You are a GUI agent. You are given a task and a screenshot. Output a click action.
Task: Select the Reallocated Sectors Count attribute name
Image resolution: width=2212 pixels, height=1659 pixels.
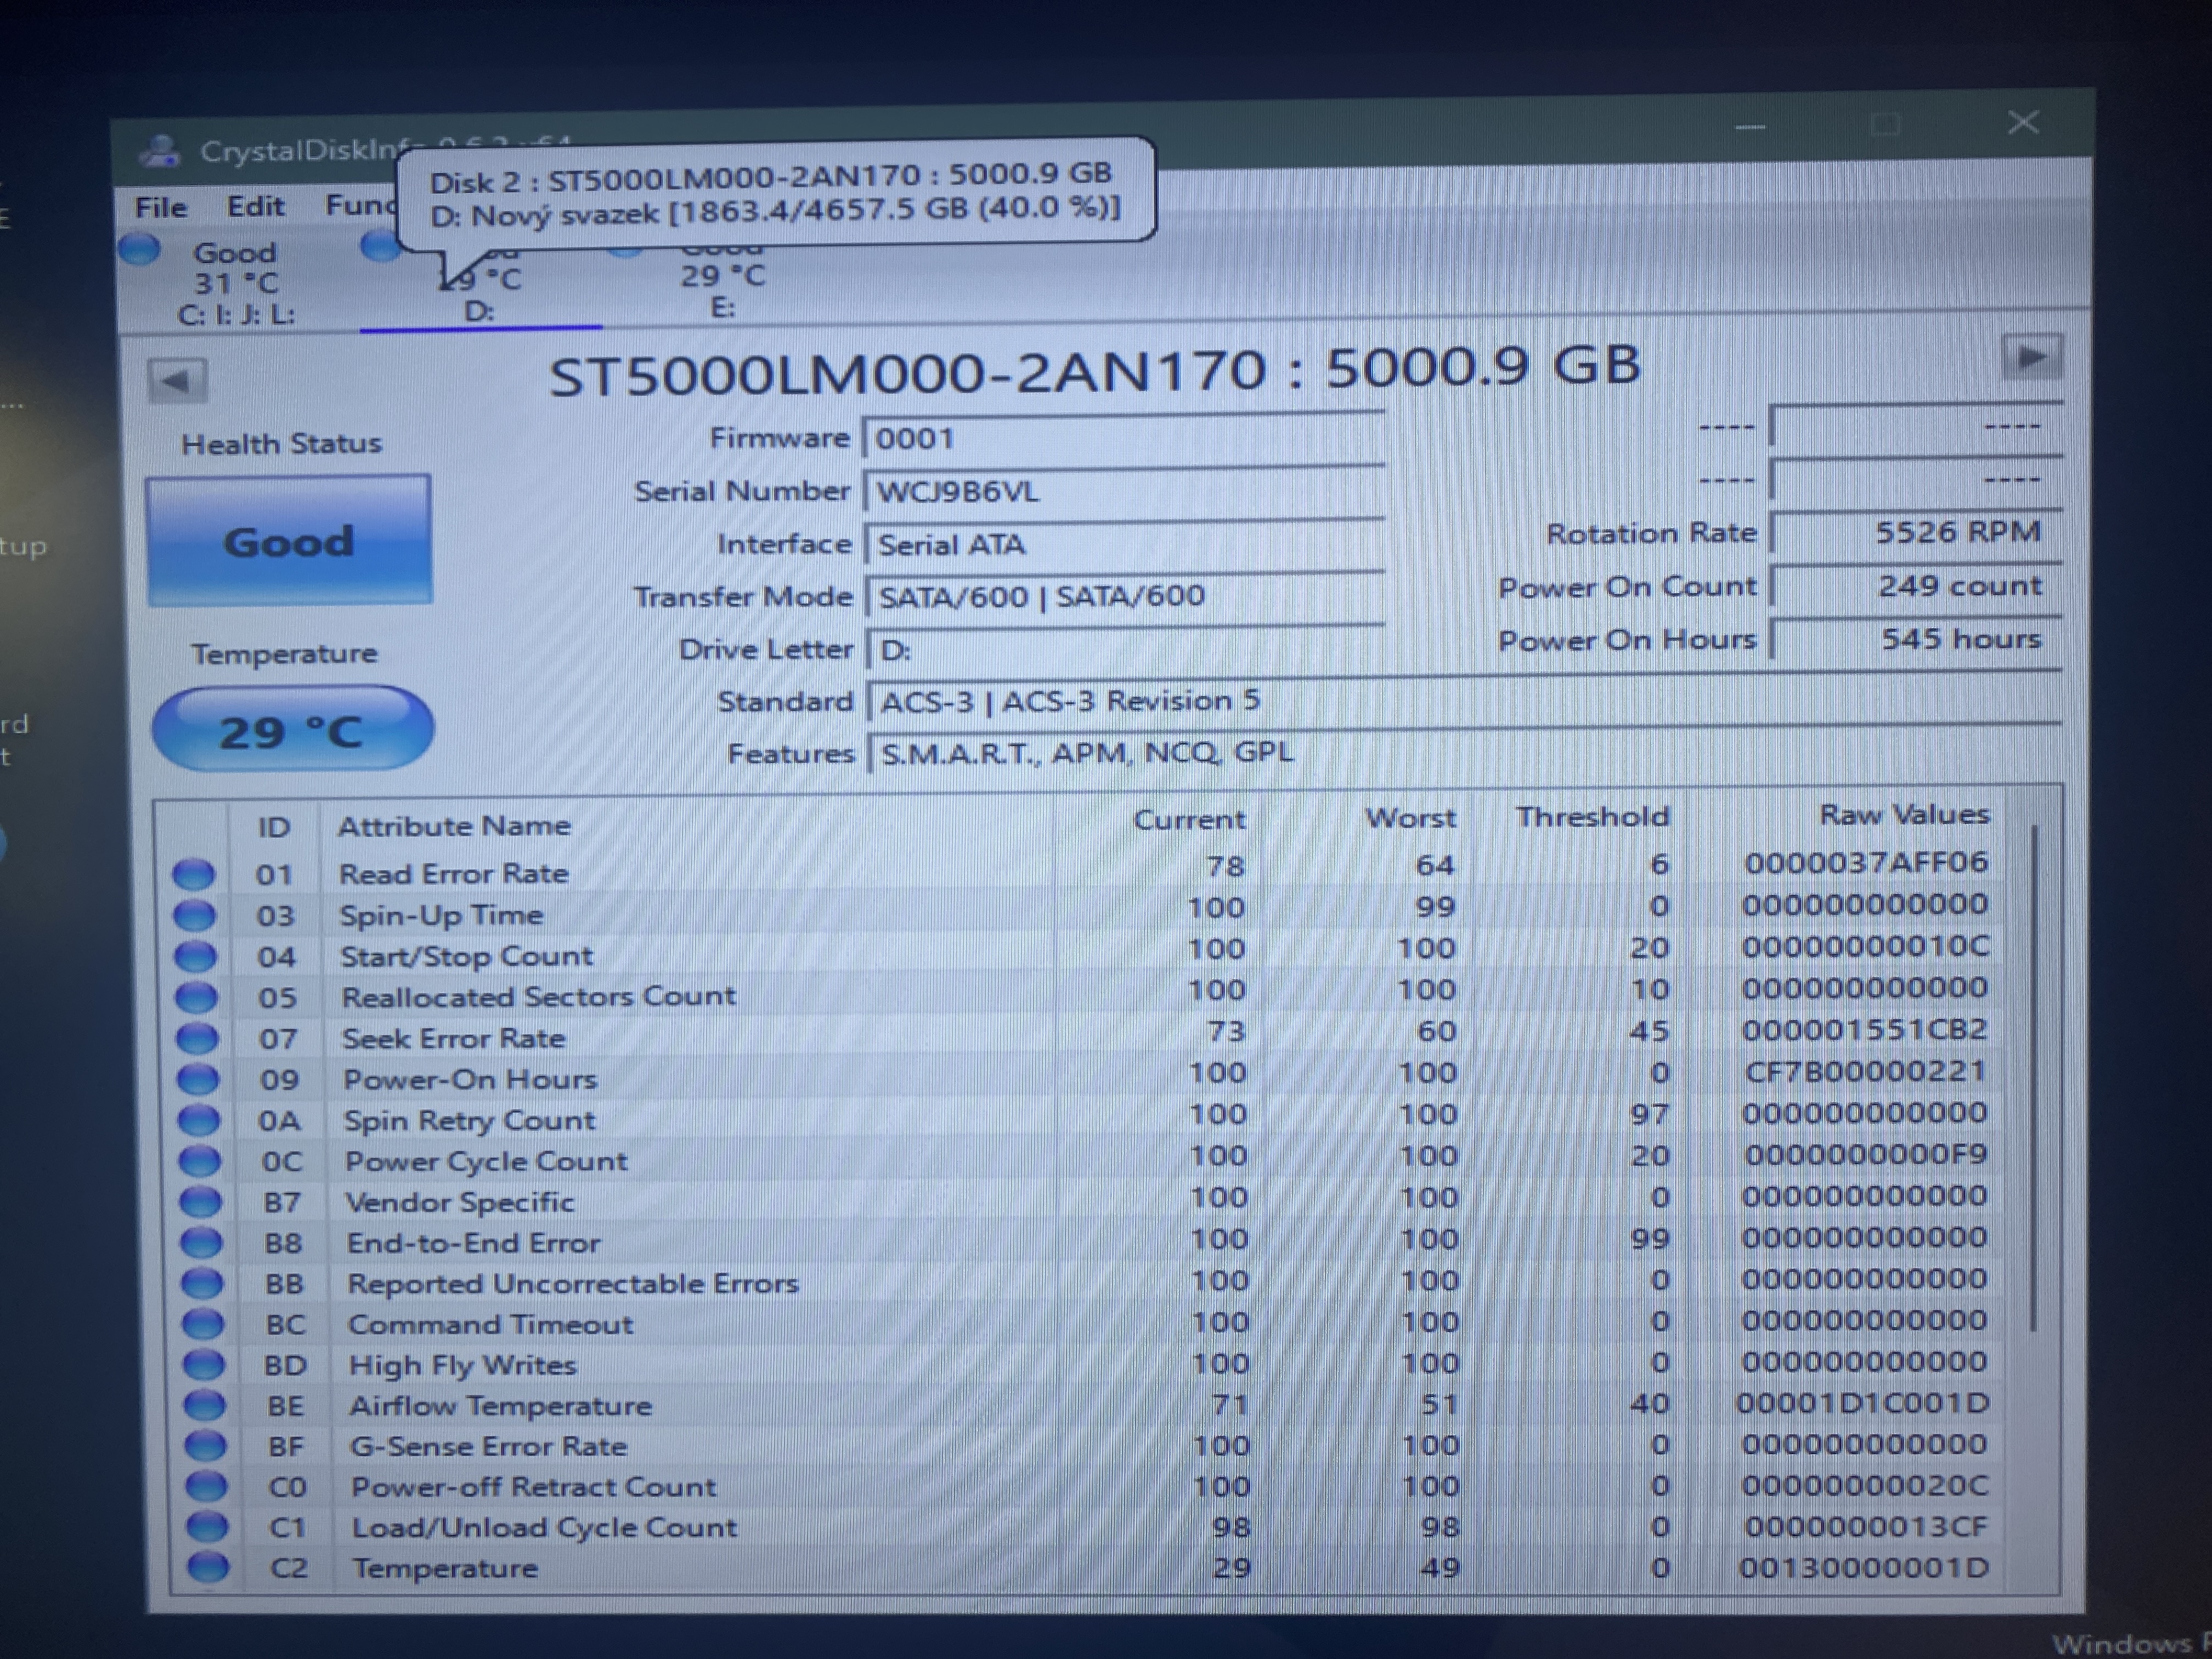539,997
